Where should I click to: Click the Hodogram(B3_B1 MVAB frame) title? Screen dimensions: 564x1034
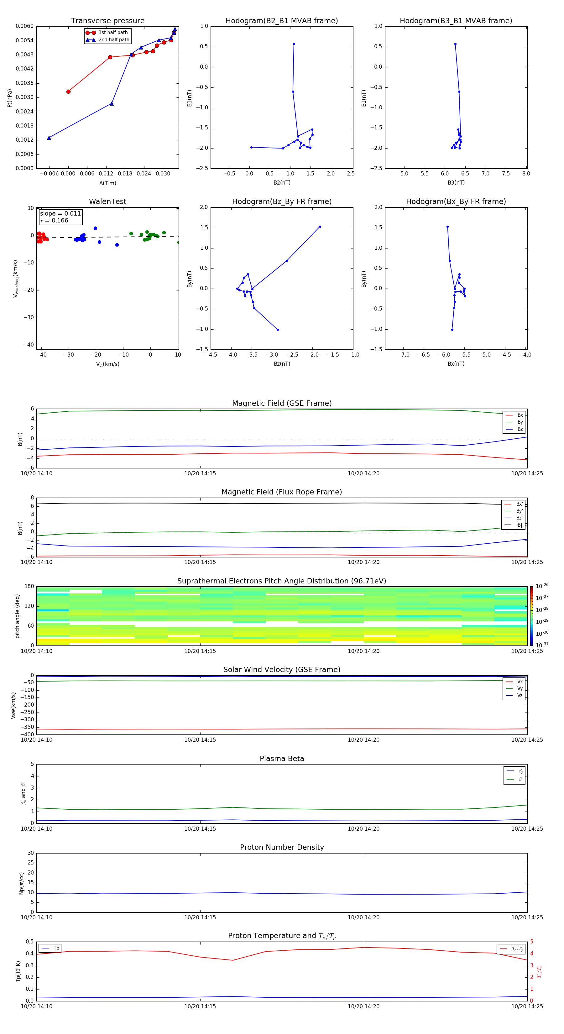click(456, 21)
